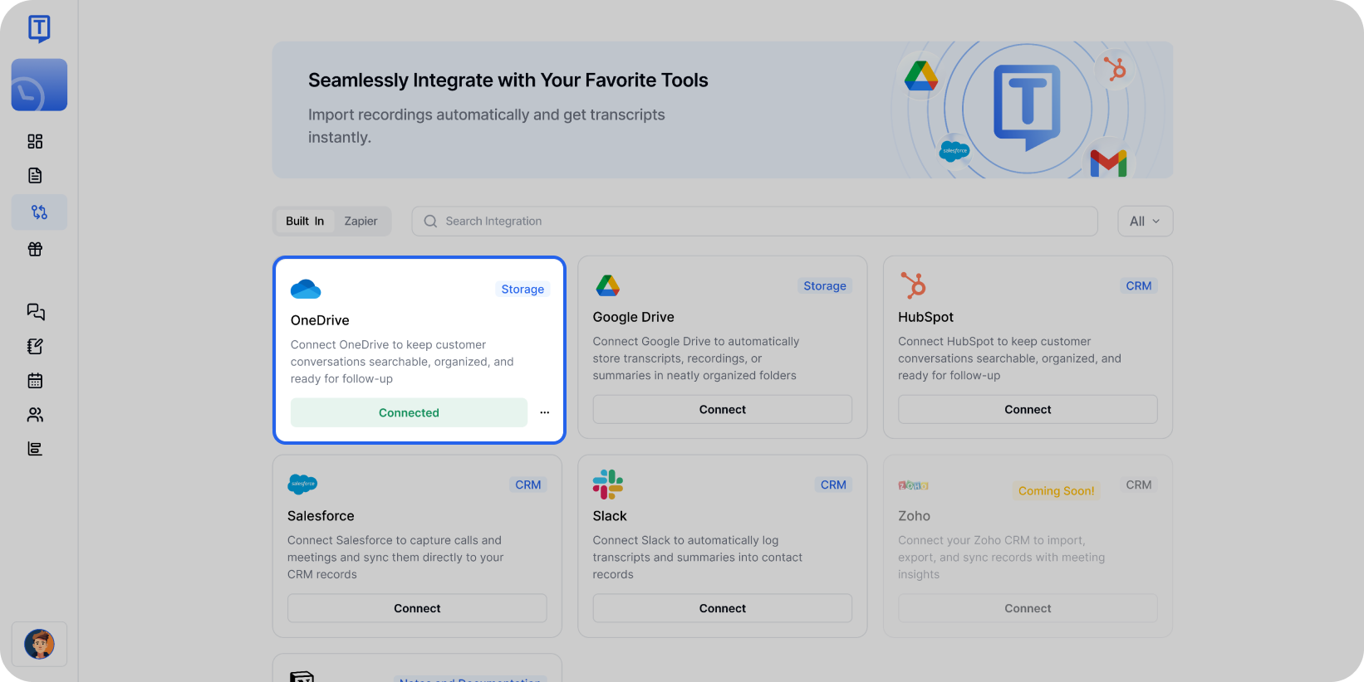Viewport: 1364px width, 682px height.
Task: Open the OneDrive three-dot options menu
Action: click(x=545, y=412)
